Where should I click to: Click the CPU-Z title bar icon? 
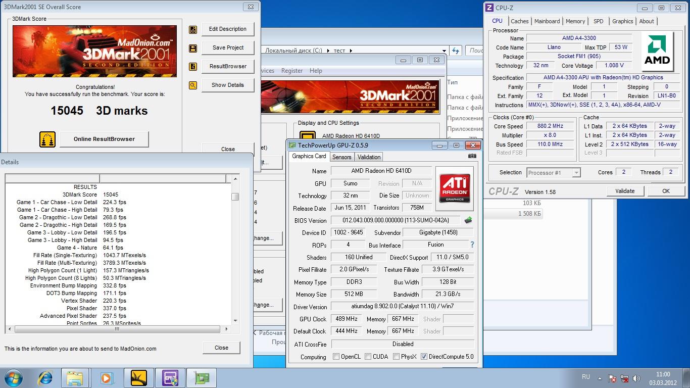pyautogui.click(x=489, y=8)
